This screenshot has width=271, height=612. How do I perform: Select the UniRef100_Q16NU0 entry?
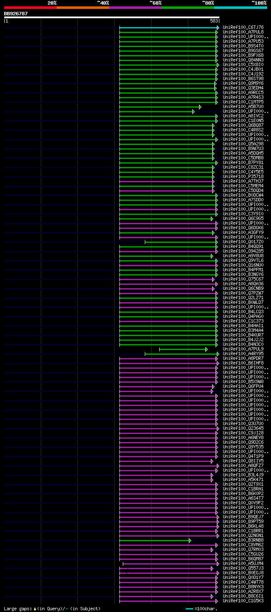[x=243, y=265]
